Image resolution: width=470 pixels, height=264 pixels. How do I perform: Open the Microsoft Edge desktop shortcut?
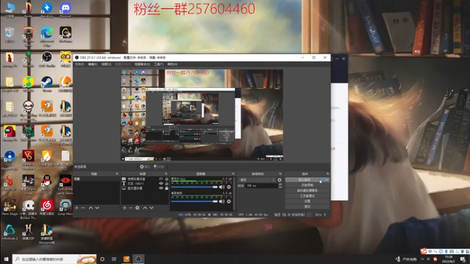(47, 36)
